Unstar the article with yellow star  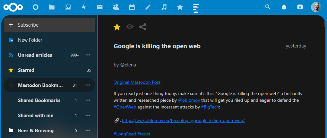(117, 27)
